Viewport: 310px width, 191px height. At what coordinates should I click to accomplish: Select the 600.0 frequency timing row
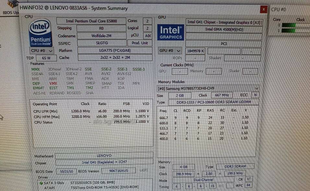point(204,123)
